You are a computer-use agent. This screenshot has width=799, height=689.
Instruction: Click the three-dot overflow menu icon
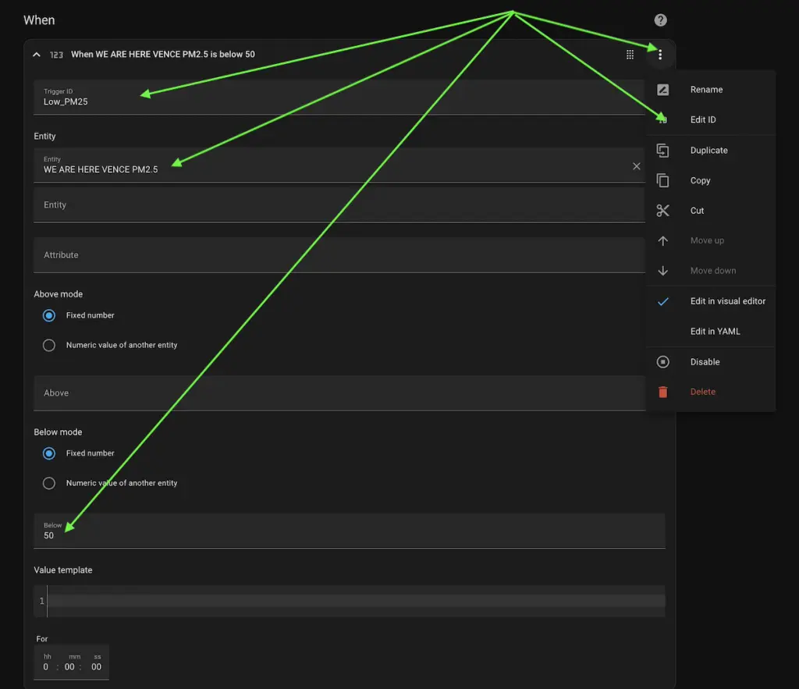click(660, 55)
